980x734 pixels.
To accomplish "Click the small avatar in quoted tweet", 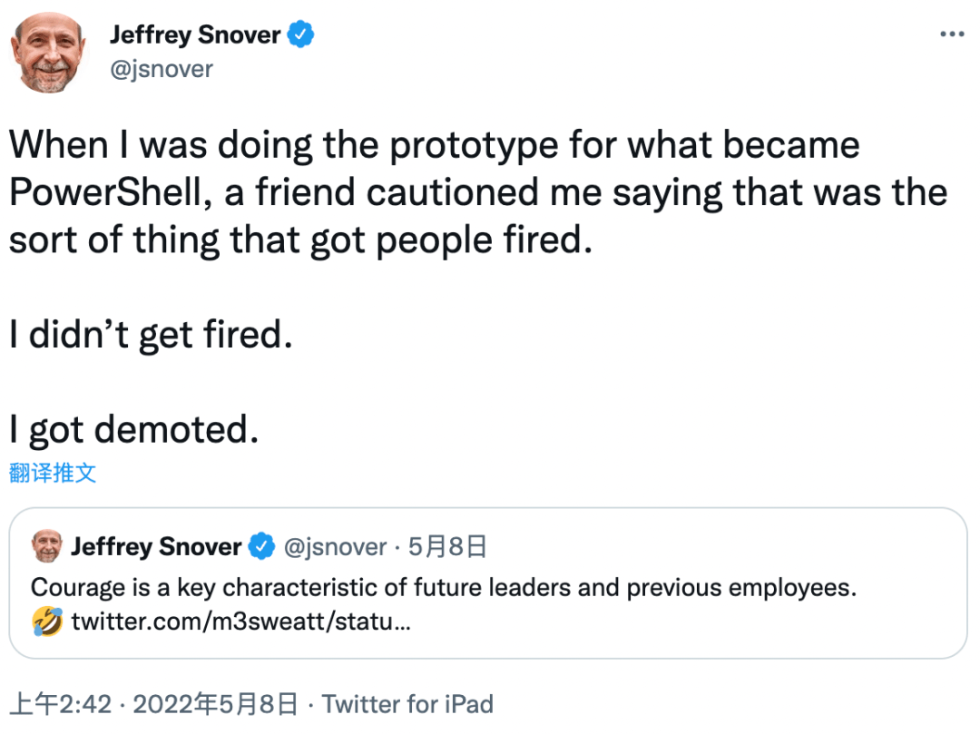I will click(x=46, y=546).
